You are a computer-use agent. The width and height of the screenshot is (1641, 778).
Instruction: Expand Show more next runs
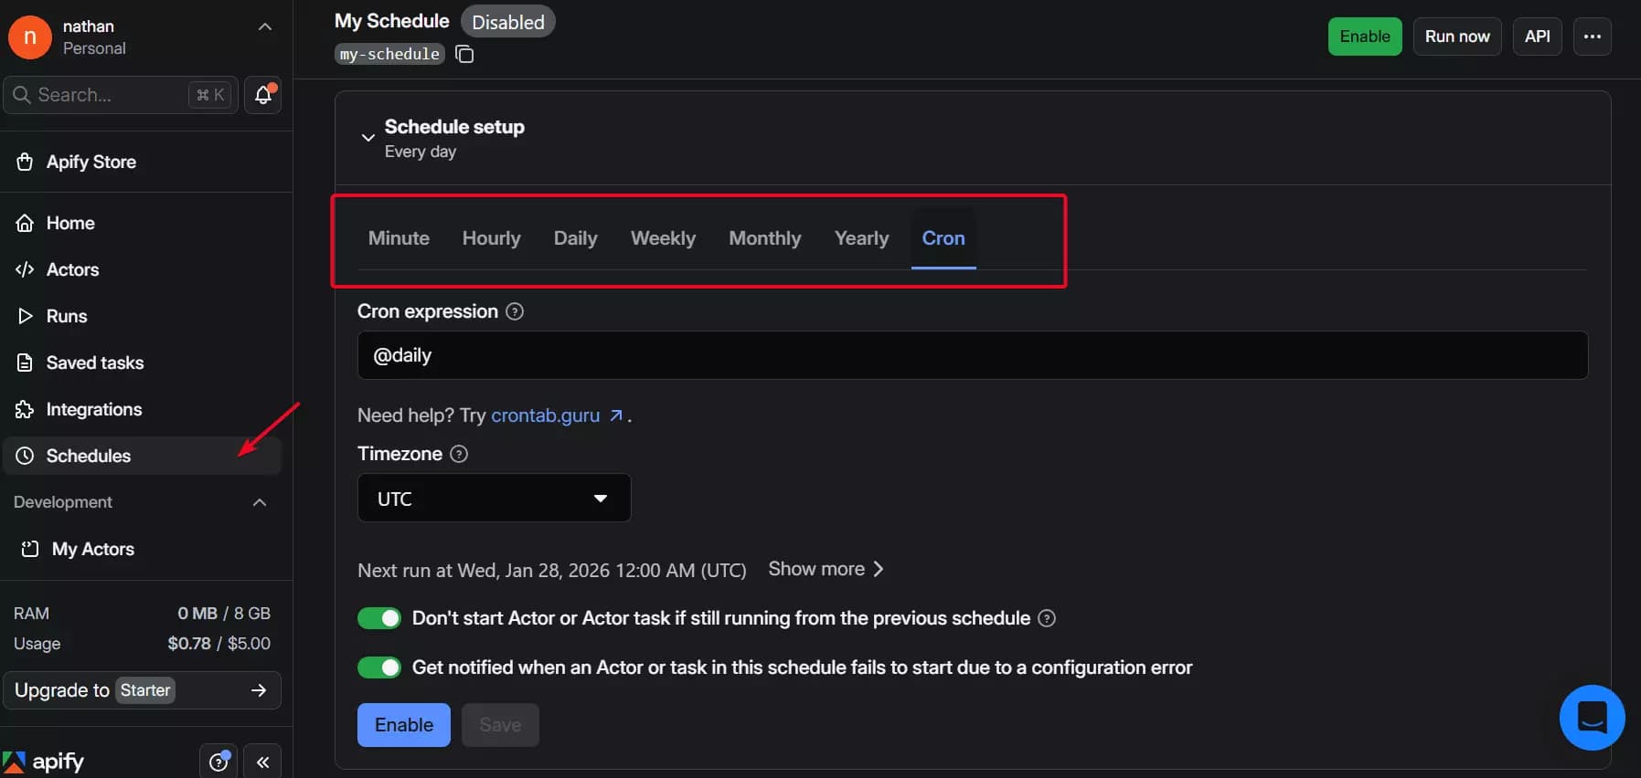point(826,569)
